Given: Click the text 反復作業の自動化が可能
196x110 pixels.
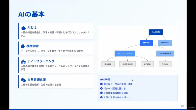Looking at the screenshot, I should (116, 93).
